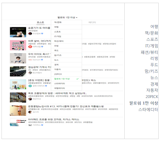
Task: Switch to the 포스트 tab
Action: [40, 22]
